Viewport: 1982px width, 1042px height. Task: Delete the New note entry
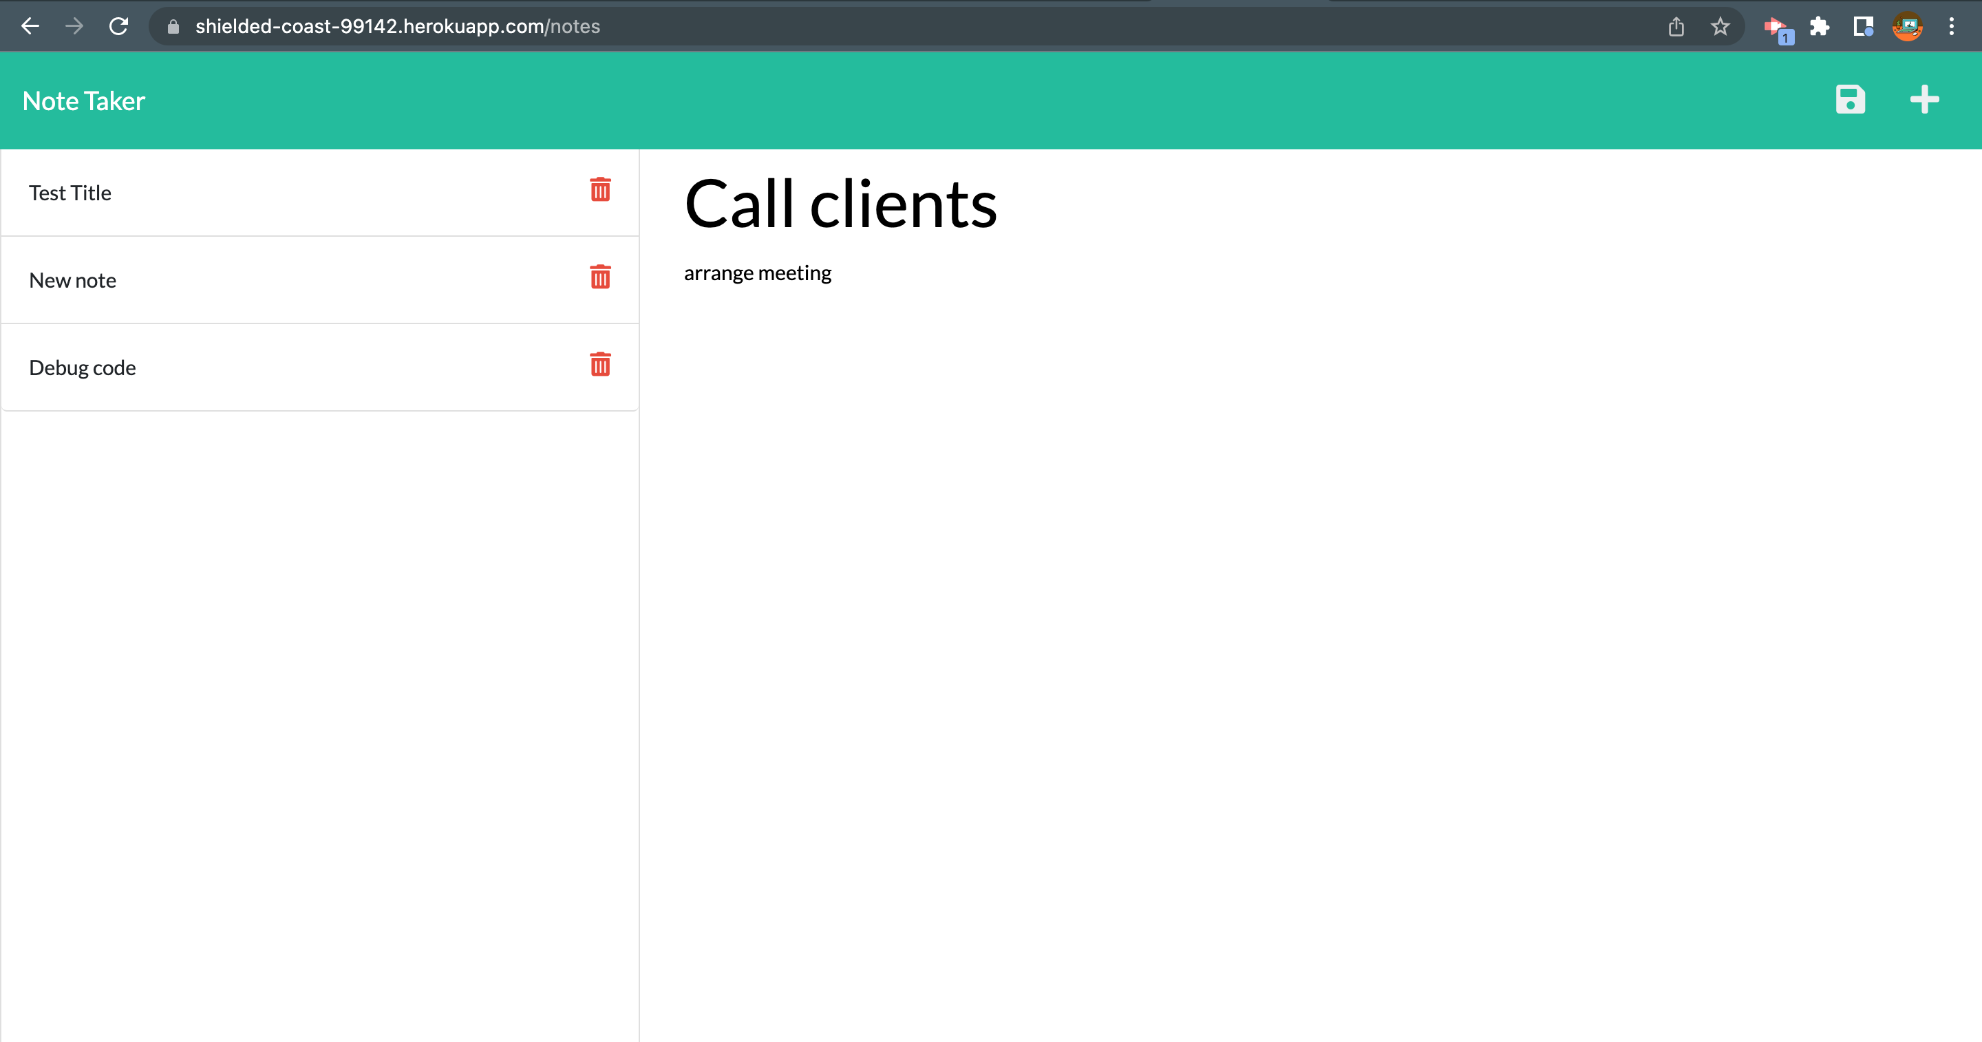(x=600, y=277)
